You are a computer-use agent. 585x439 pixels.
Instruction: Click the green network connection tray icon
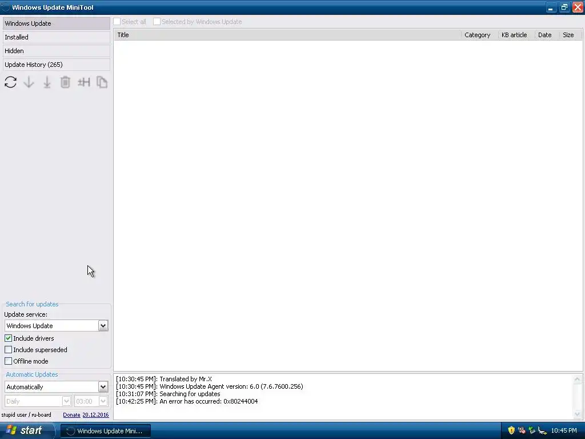(x=532, y=430)
